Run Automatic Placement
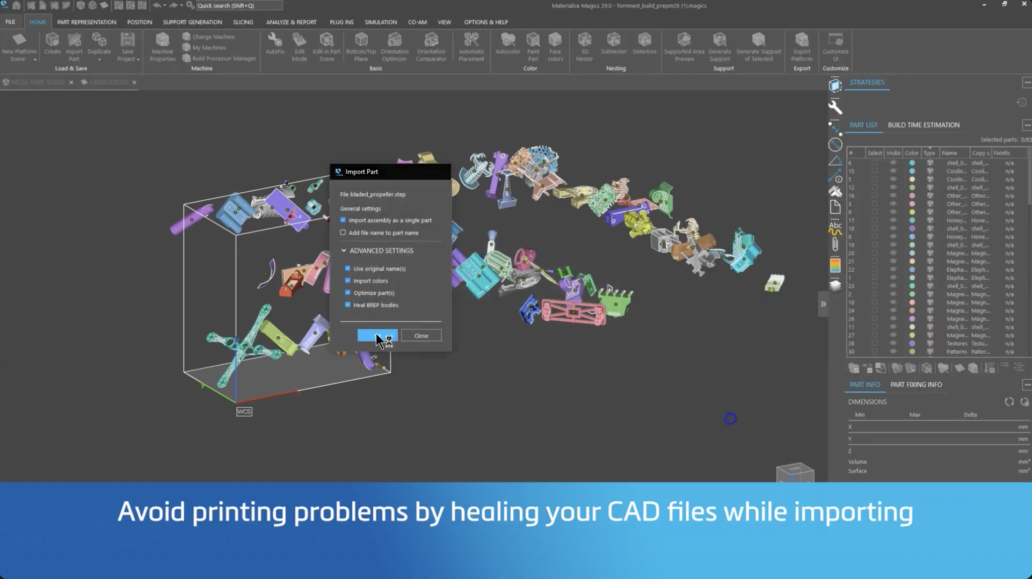 [x=471, y=47]
